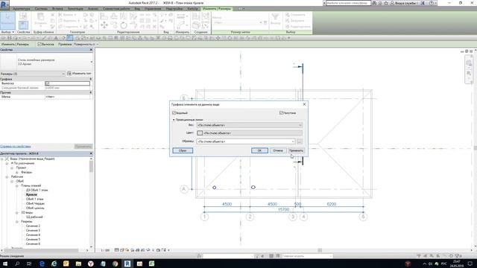Click the project browser vertical scrollbar
Viewport: 477px width, 268px height.
tap(91, 166)
